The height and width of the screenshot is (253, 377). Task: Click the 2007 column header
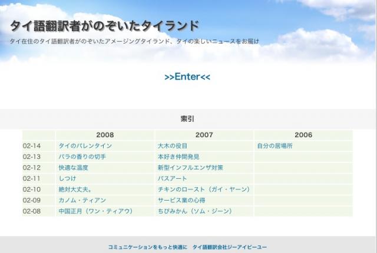click(204, 135)
